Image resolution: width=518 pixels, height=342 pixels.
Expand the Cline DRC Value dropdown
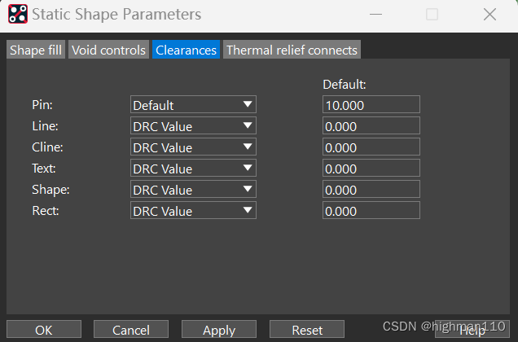pyautogui.click(x=193, y=147)
